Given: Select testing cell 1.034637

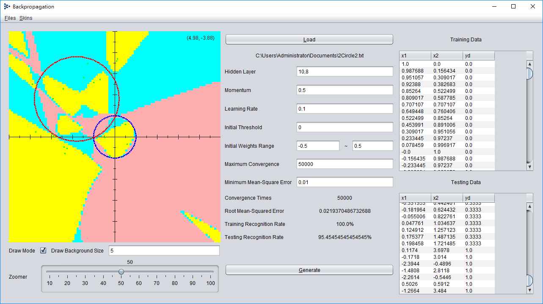Looking at the screenshot, I should click(447, 223).
